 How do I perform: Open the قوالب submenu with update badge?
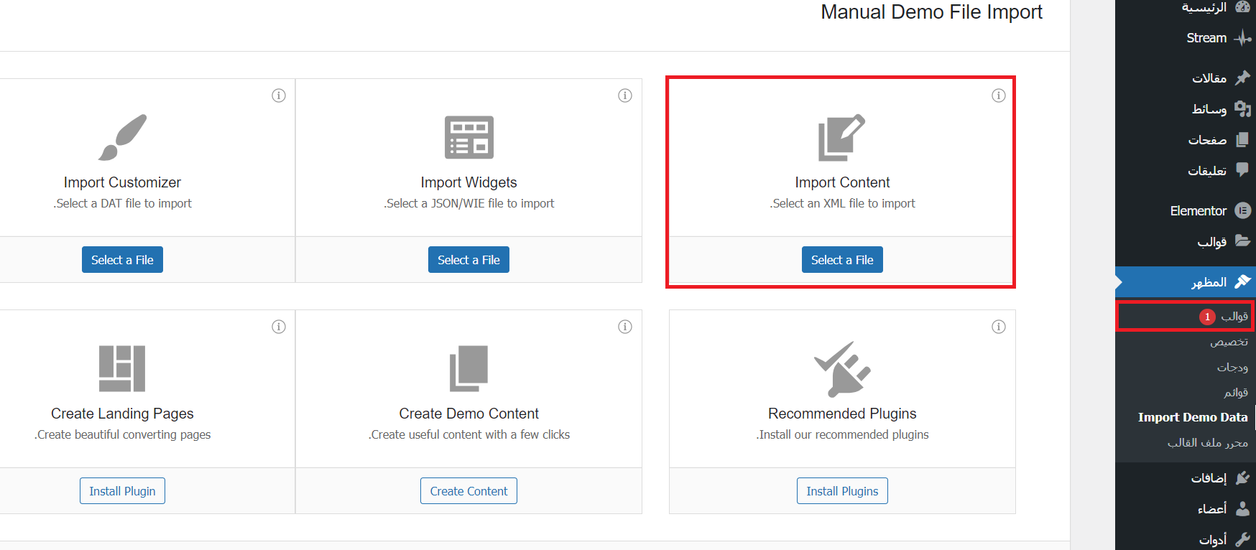point(1233,316)
